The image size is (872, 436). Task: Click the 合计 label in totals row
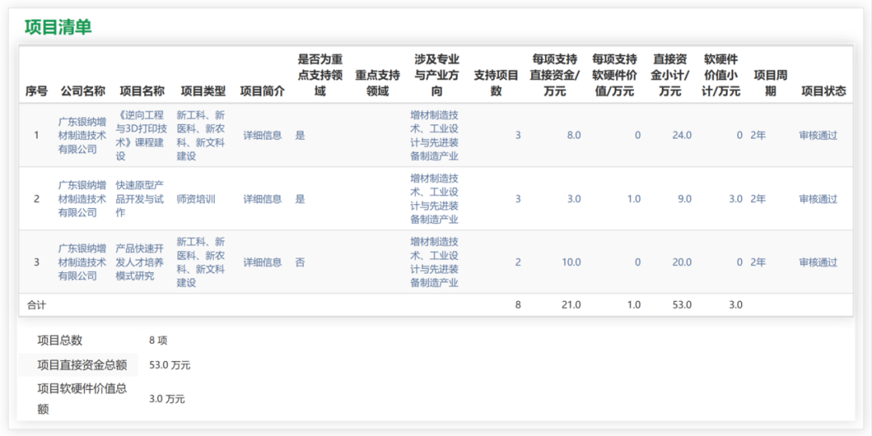click(36, 305)
